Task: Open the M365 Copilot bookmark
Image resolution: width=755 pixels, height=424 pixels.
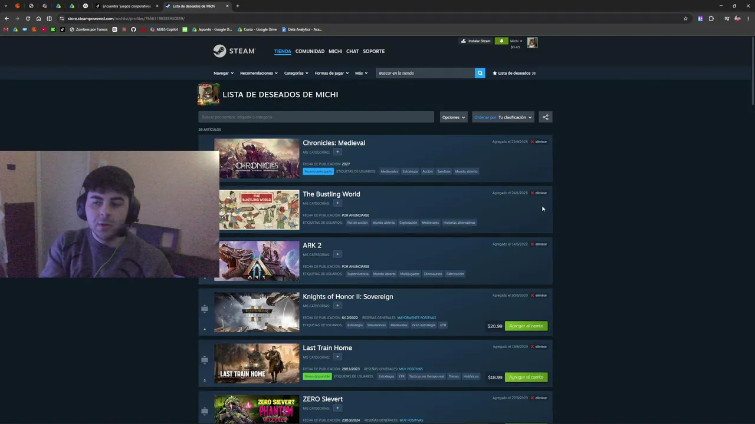Action: 165,29
